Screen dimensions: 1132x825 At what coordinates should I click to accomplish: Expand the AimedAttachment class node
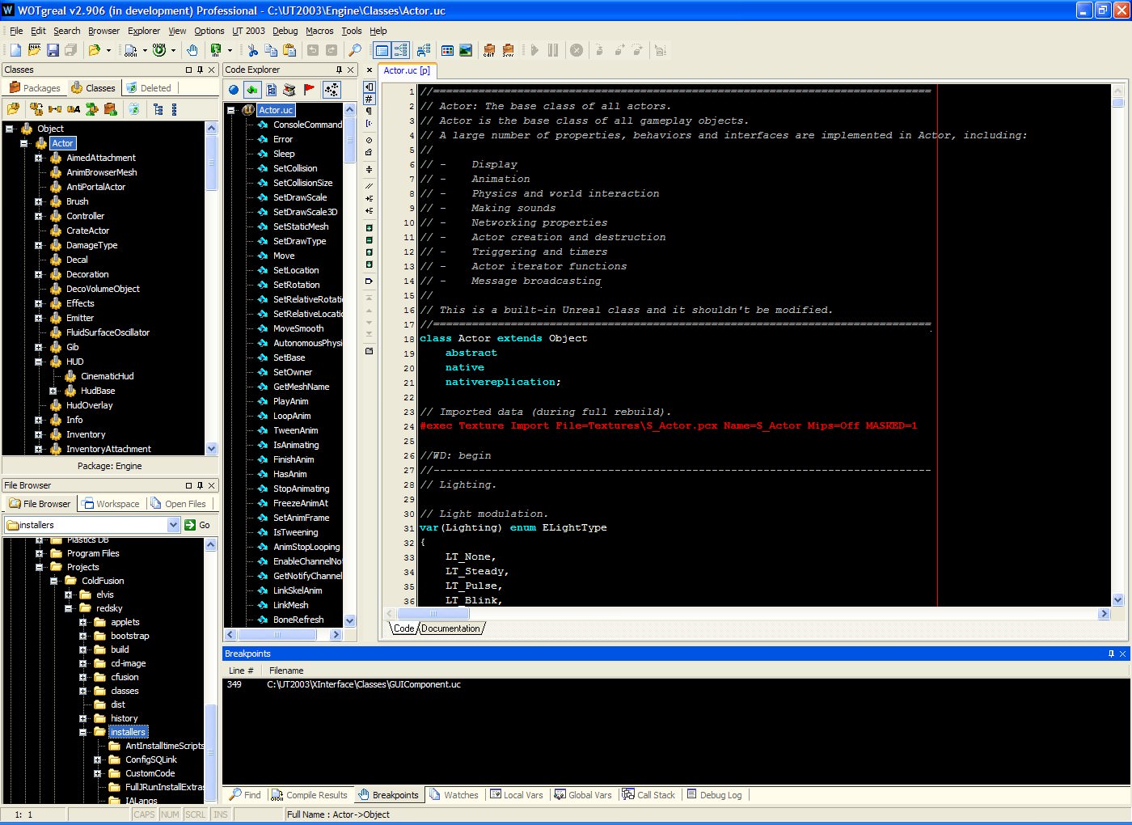[x=38, y=158]
